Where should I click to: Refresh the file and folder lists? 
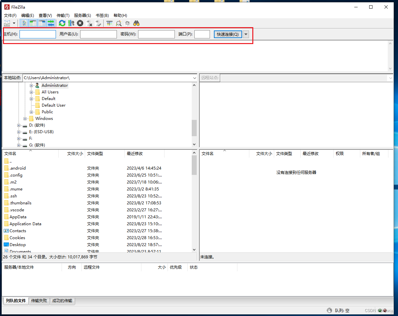[x=62, y=23]
